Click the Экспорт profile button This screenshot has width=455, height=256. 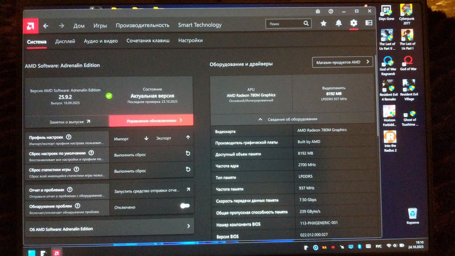pyautogui.click(x=173, y=138)
